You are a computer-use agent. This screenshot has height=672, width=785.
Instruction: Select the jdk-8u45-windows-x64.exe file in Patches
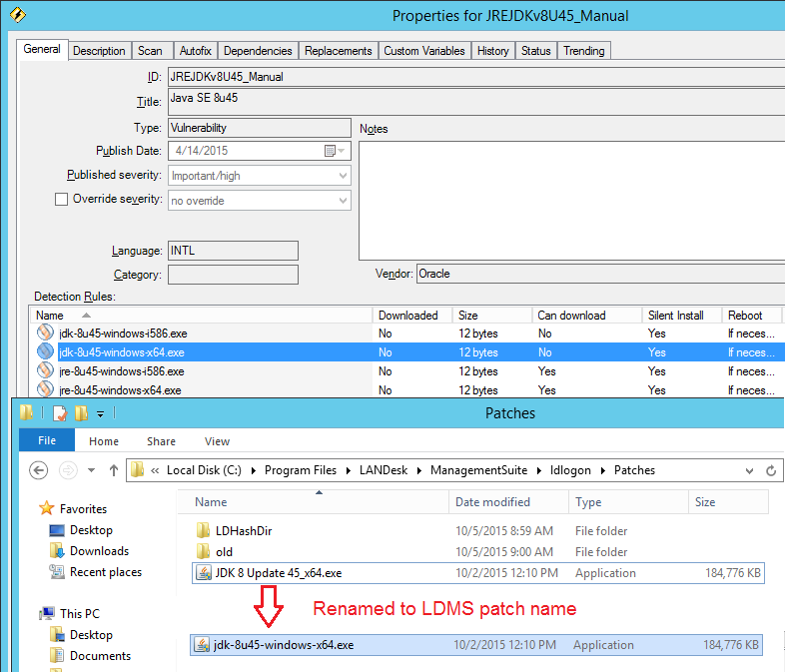pyautogui.click(x=284, y=645)
